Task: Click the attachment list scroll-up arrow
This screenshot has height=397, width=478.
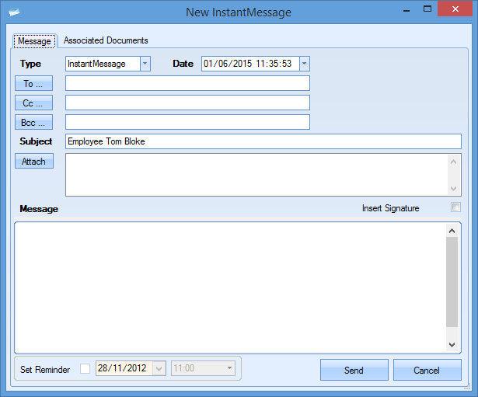Action: (455, 162)
